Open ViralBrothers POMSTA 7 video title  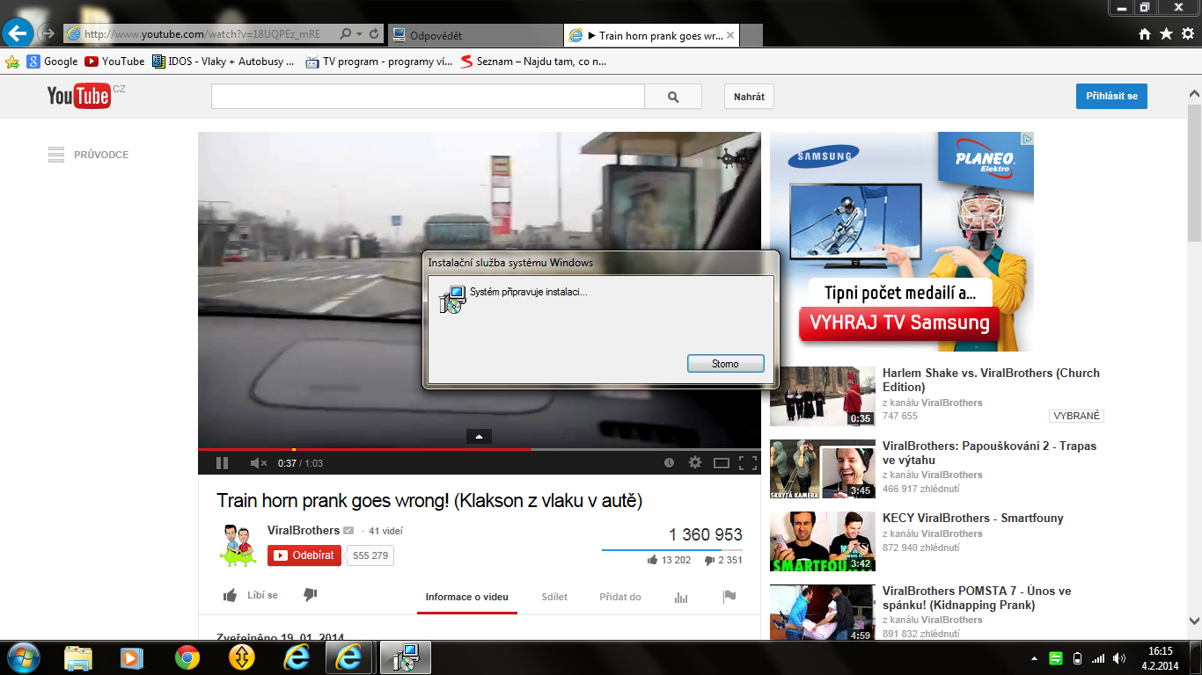coord(977,598)
